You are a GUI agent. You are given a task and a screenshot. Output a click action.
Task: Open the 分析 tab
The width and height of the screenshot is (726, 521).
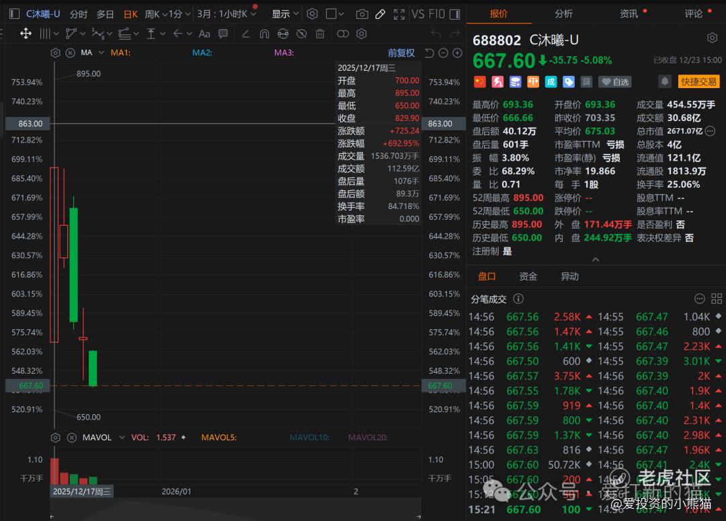click(x=563, y=14)
